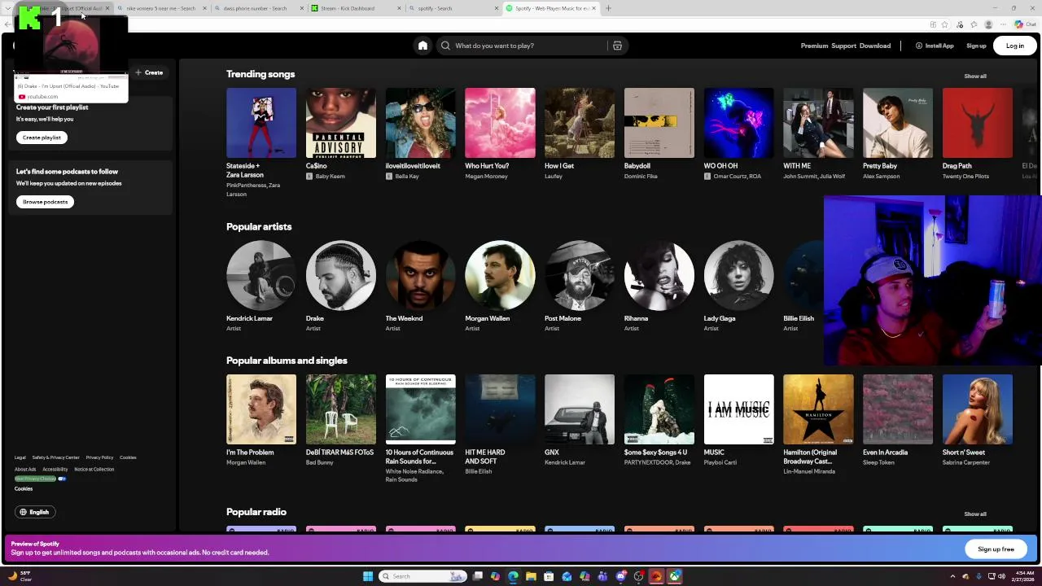The image size is (1042, 586).
Task: Go to Spotify Home via the house icon
Action: (x=422, y=46)
